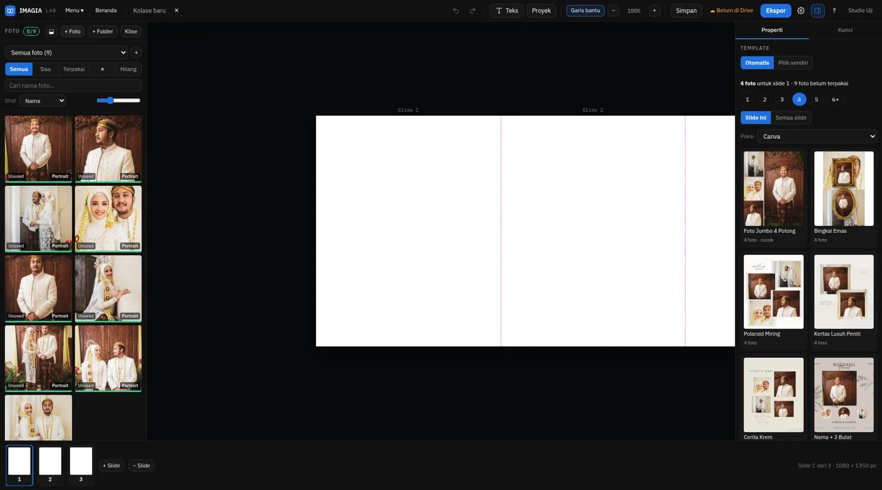Go to Beranda
882x490 pixels.
pos(106,10)
